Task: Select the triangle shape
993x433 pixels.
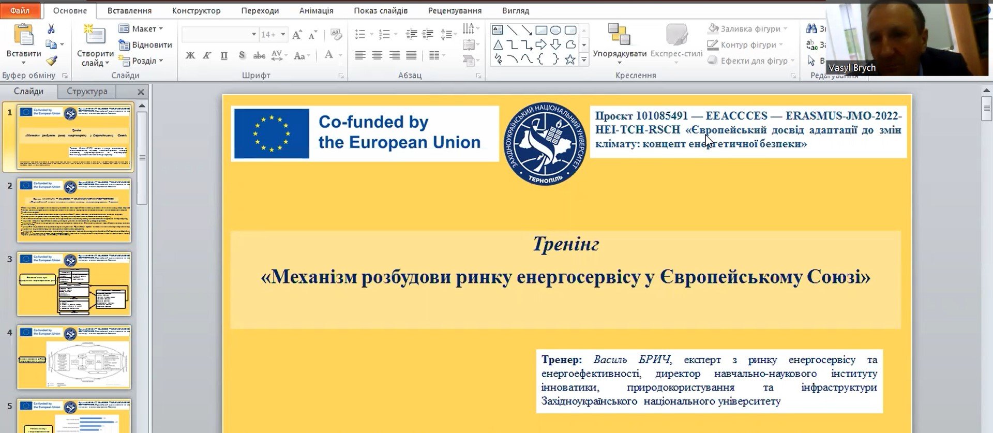Action: [497, 44]
